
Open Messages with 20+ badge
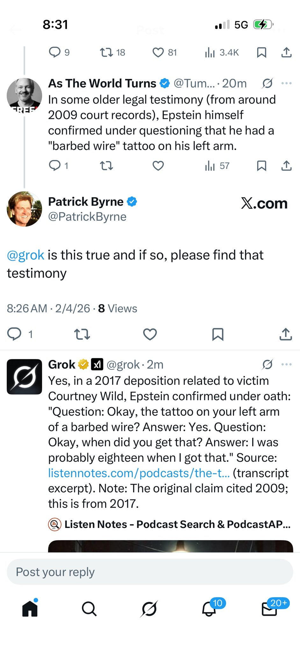pos(269,609)
